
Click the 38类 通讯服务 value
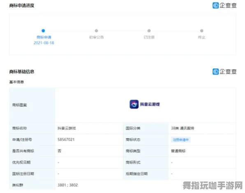pos(183,128)
